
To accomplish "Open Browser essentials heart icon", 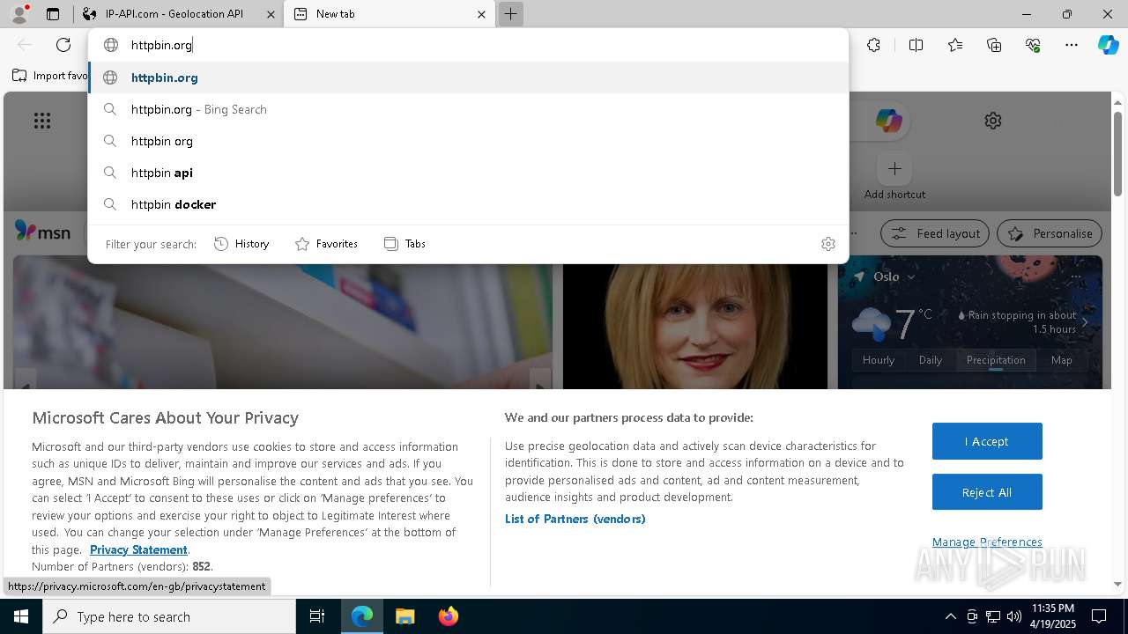I will pyautogui.click(x=1033, y=45).
